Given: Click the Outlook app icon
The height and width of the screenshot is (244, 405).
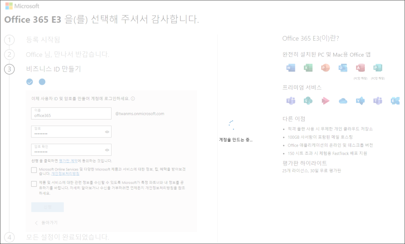Looking at the screenshot, I should (343, 68).
